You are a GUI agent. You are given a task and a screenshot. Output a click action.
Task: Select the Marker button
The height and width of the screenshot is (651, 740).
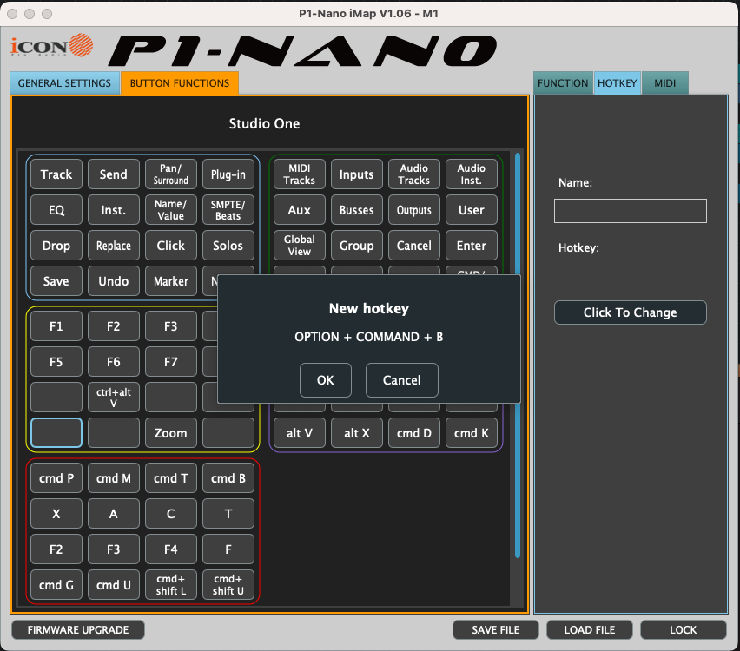coord(171,281)
